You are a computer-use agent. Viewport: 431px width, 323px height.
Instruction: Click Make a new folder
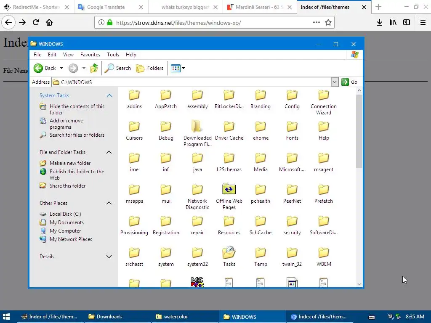click(70, 163)
